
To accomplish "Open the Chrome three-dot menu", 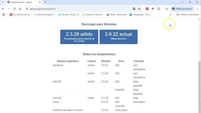I will 197,9.
